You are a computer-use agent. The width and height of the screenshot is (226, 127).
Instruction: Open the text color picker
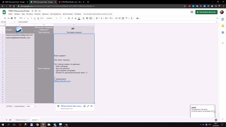coord(79,18)
